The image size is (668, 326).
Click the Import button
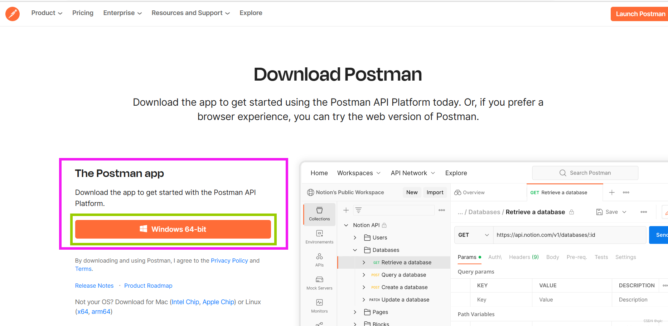pyautogui.click(x=435, y=192)
